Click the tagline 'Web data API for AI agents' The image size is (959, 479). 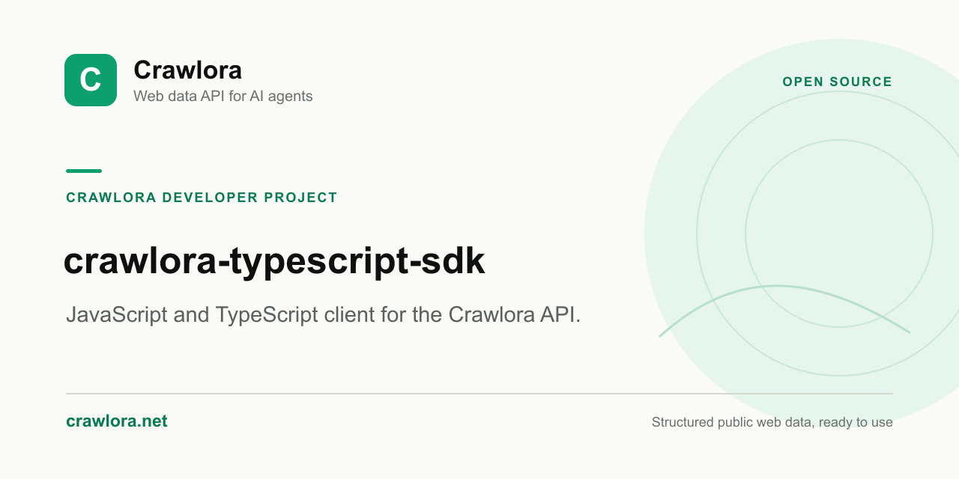tap(223, 96)
